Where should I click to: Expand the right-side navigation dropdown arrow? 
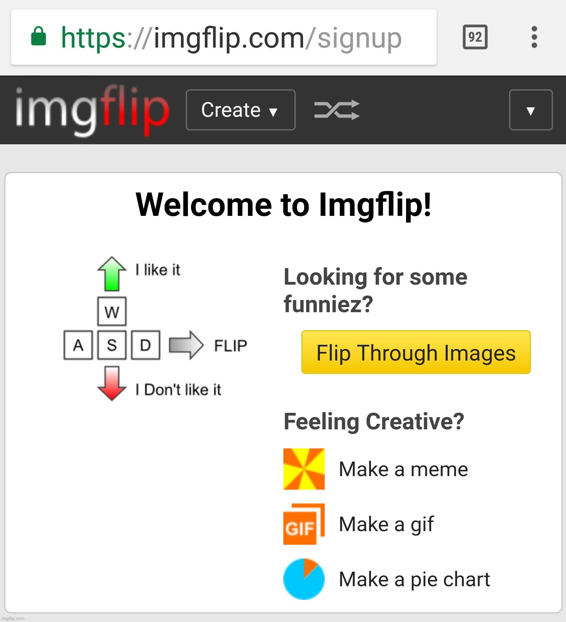[x=531, y=110]
